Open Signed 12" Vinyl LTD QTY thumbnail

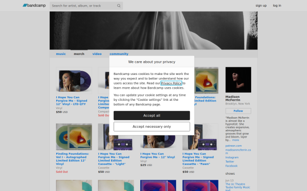(x=74, y=80)
